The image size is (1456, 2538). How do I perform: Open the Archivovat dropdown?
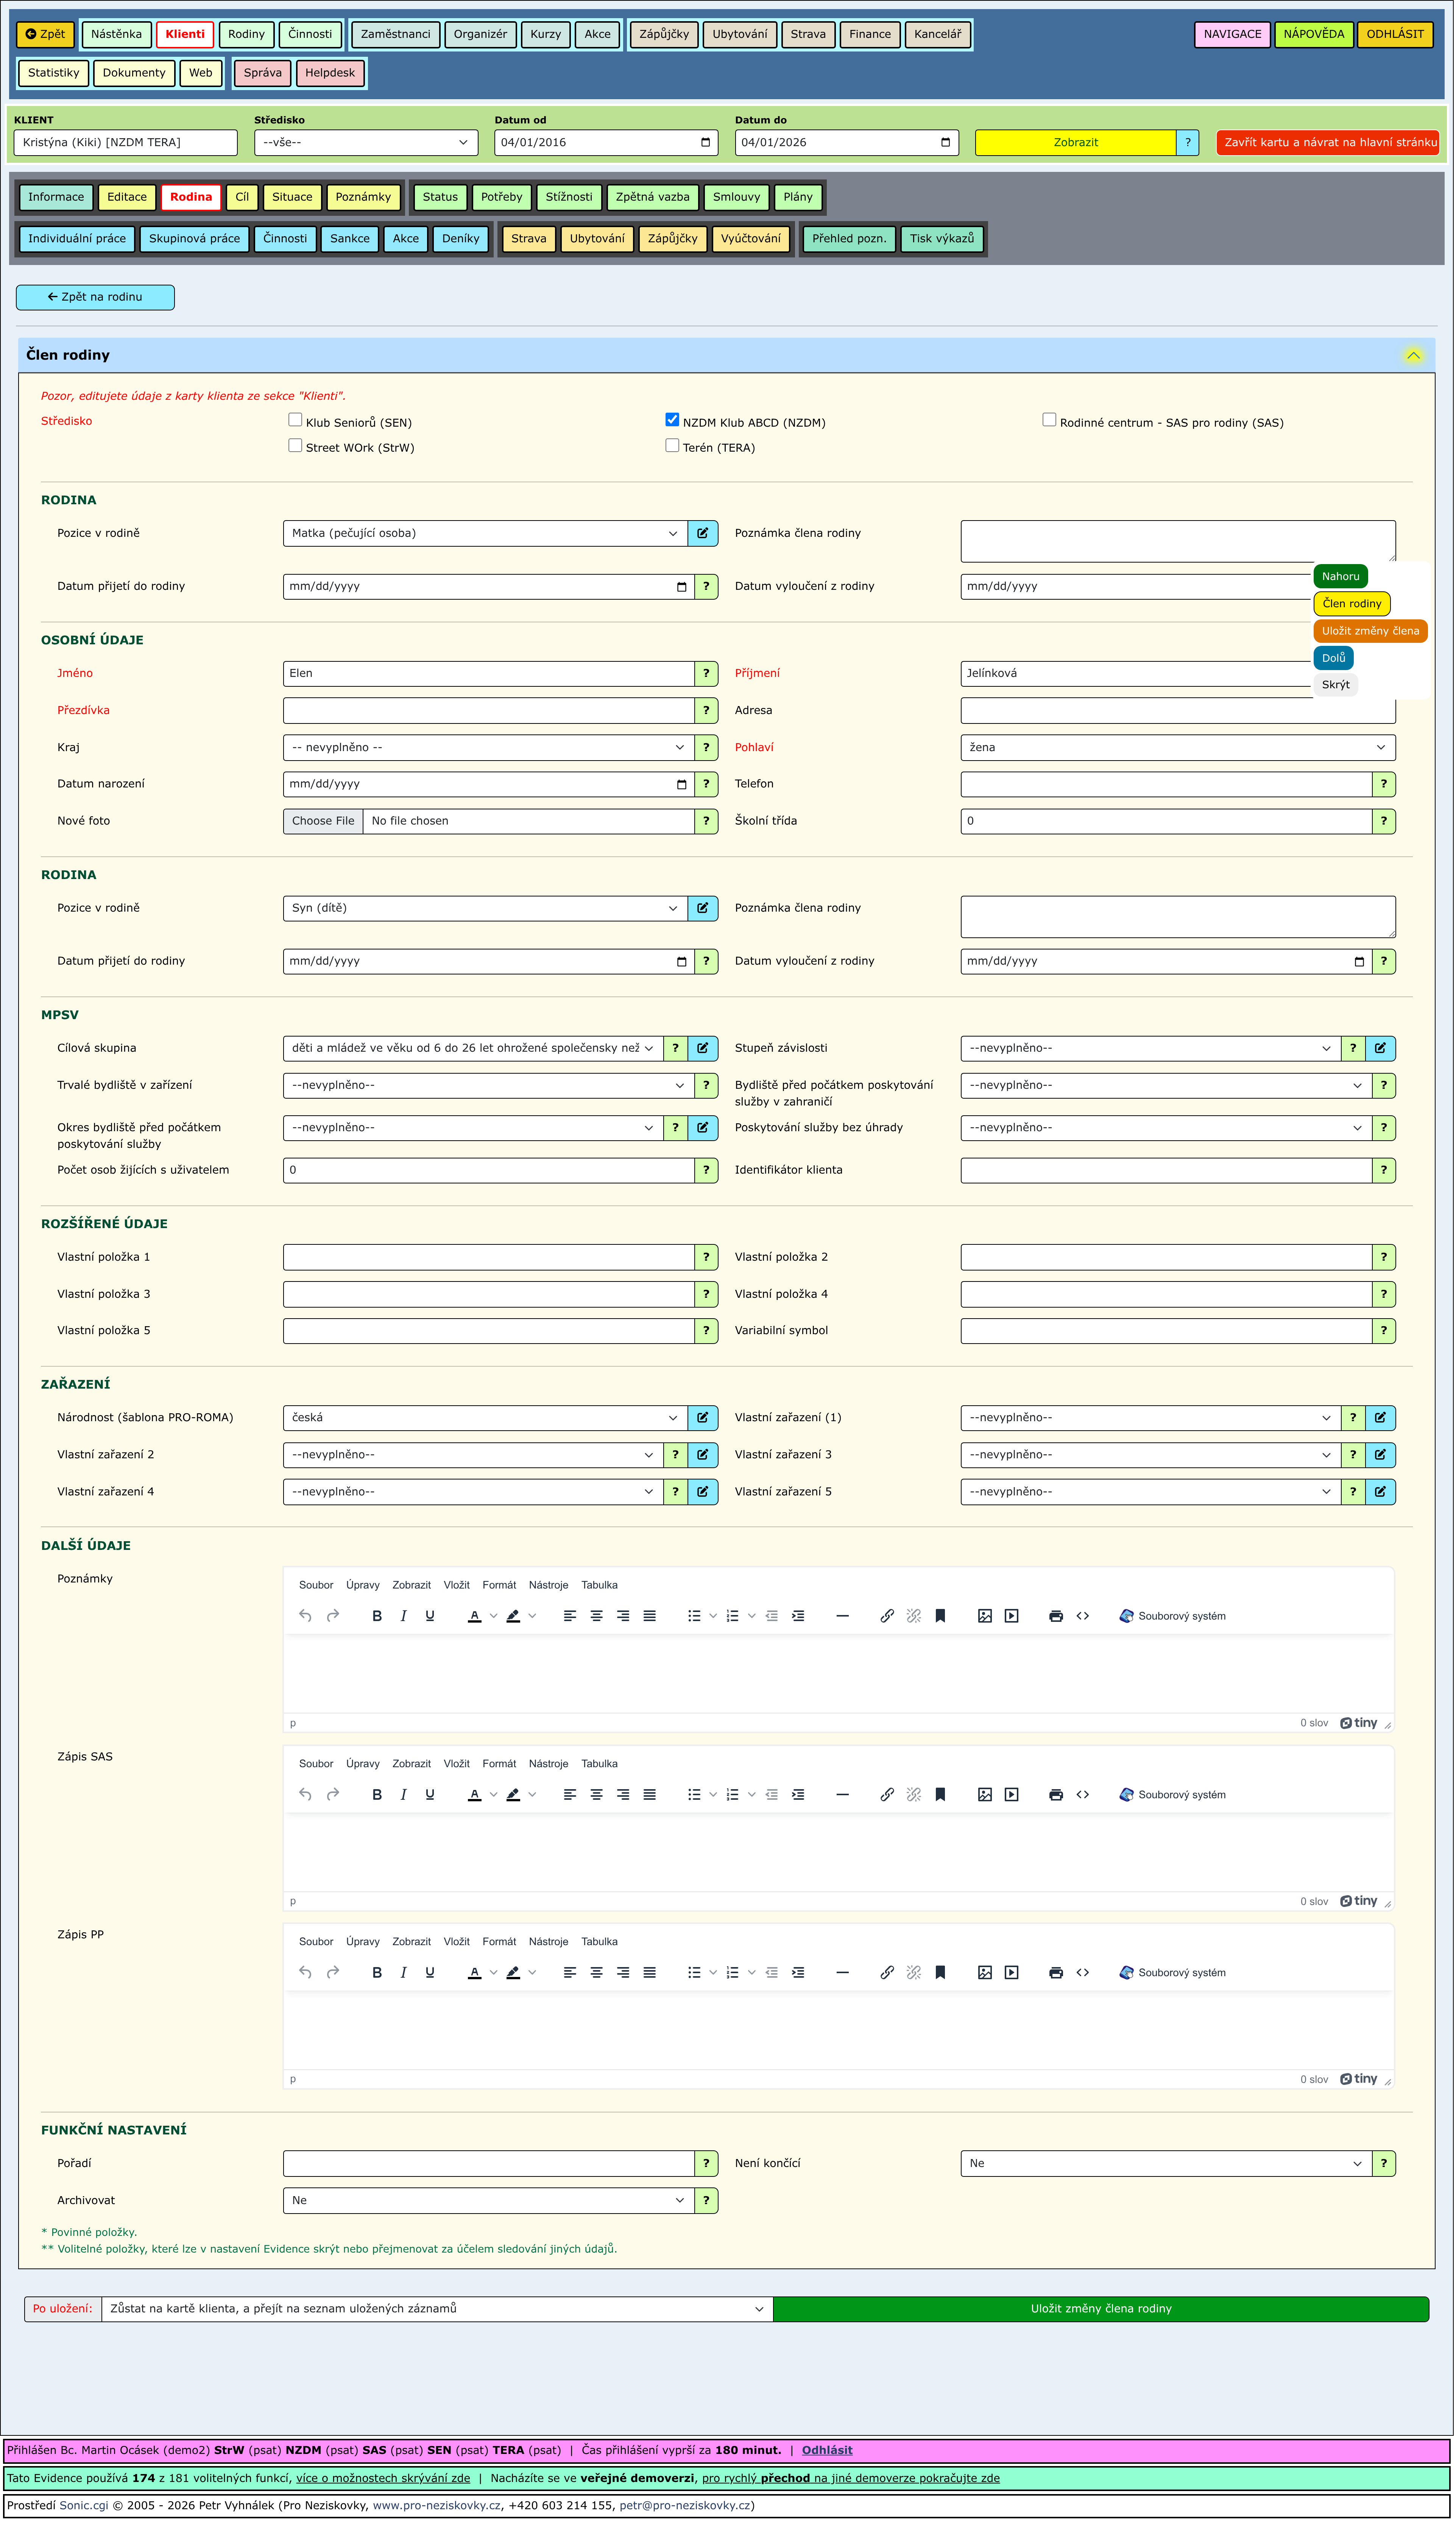[x=489, y=2202]
